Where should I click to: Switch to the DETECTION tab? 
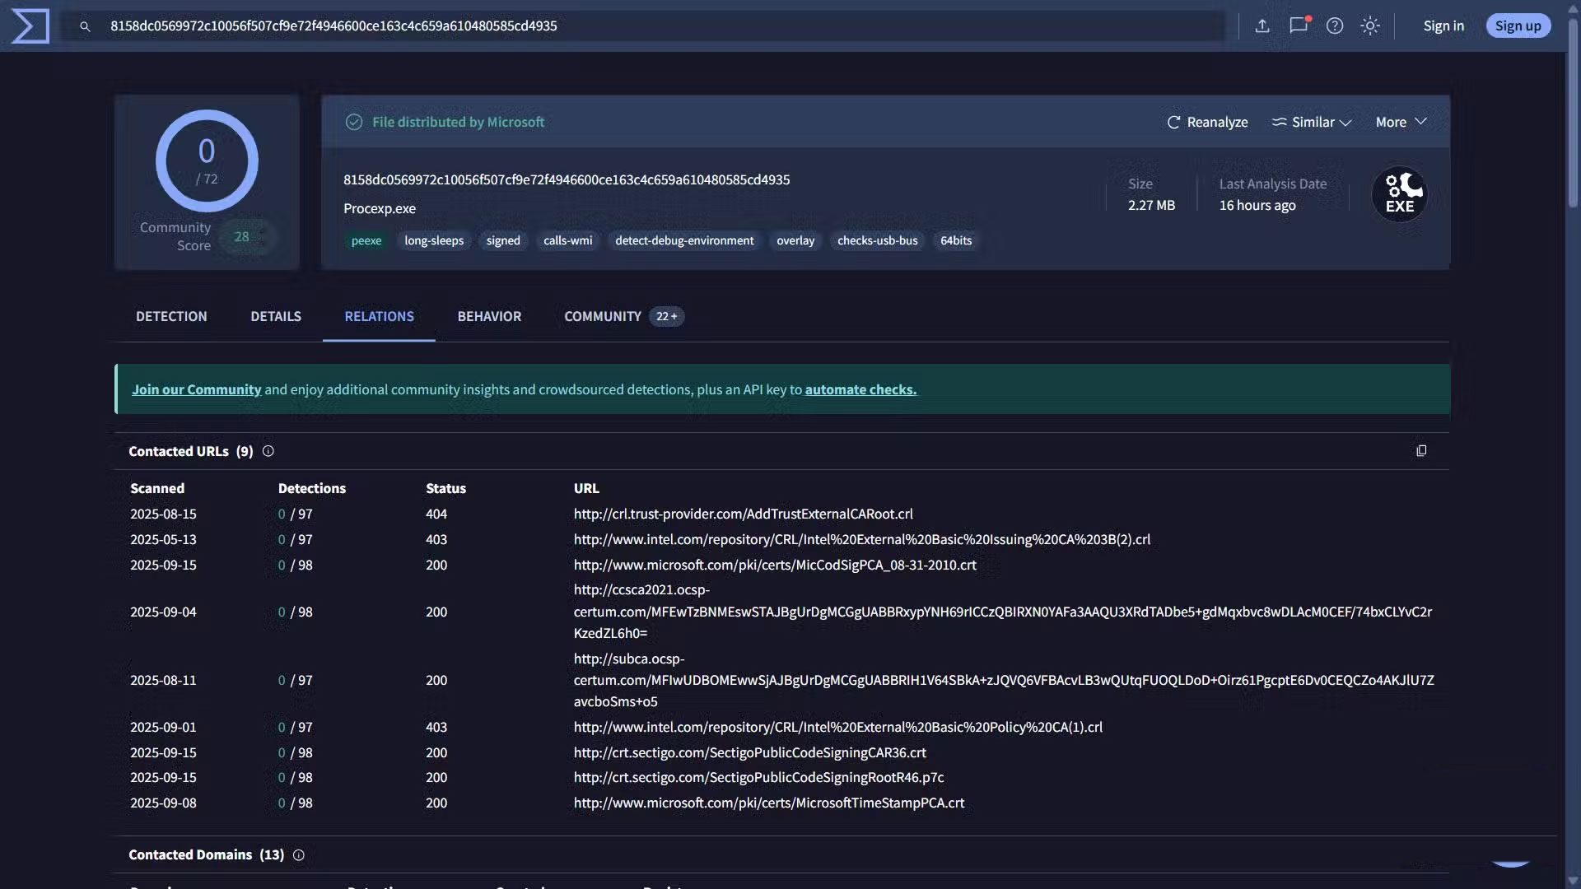tap(171, 317)
